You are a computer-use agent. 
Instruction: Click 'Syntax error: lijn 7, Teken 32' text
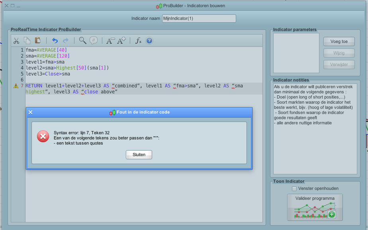click(x=82, y=133)
